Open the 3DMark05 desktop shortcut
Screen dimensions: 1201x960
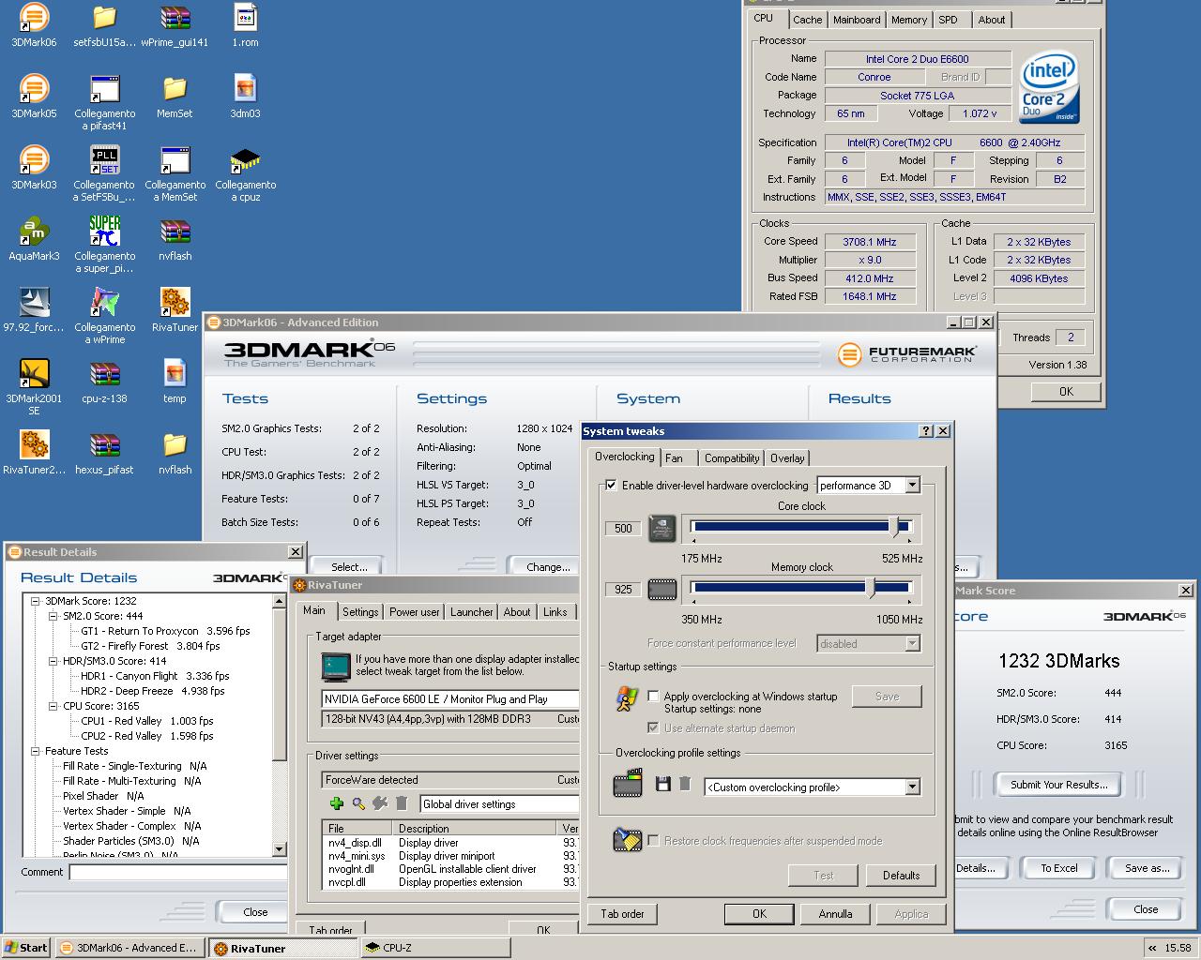[x=34, y=96]
